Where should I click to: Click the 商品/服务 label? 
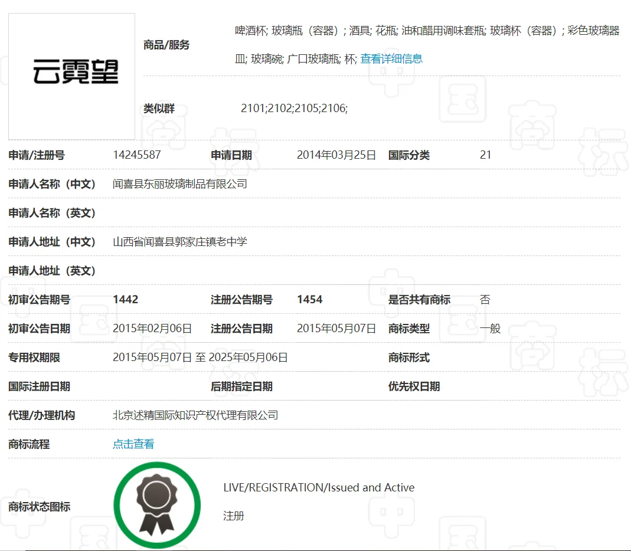[x=166, y=45]
